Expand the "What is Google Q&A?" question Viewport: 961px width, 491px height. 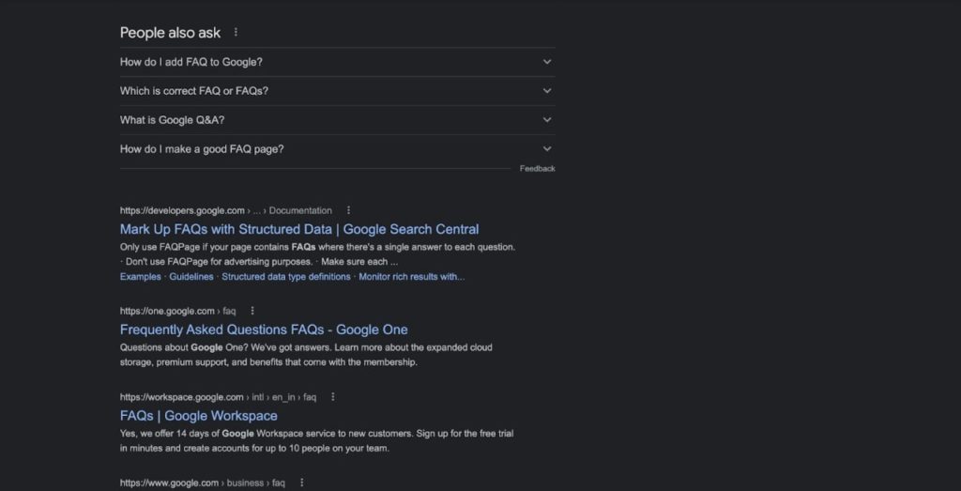[x=547, y=120]
